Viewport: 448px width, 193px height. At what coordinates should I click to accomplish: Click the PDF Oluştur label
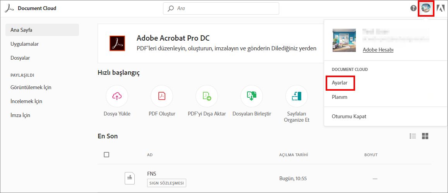[x=162, y=114]
